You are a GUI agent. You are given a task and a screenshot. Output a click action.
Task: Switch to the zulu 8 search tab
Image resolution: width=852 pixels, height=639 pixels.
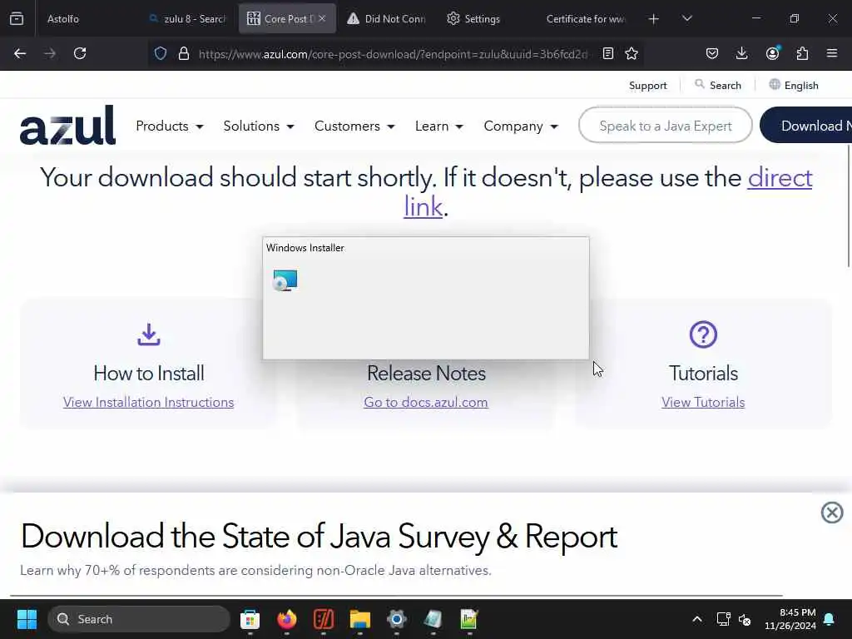[x=187, y=19]
